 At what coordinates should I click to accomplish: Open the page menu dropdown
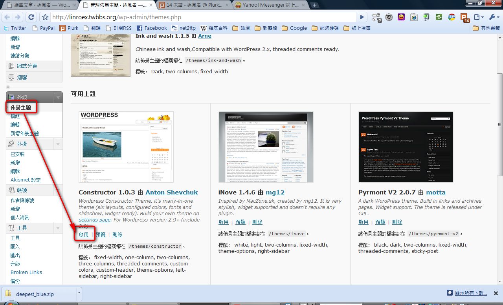click(x=479, y=17)
